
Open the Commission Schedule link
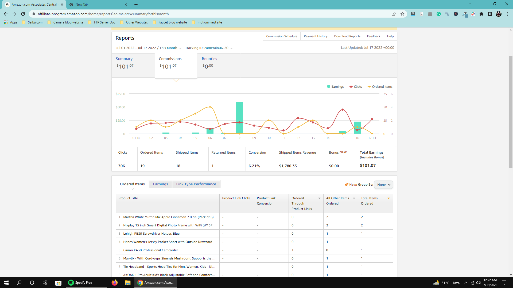[282, 36]
